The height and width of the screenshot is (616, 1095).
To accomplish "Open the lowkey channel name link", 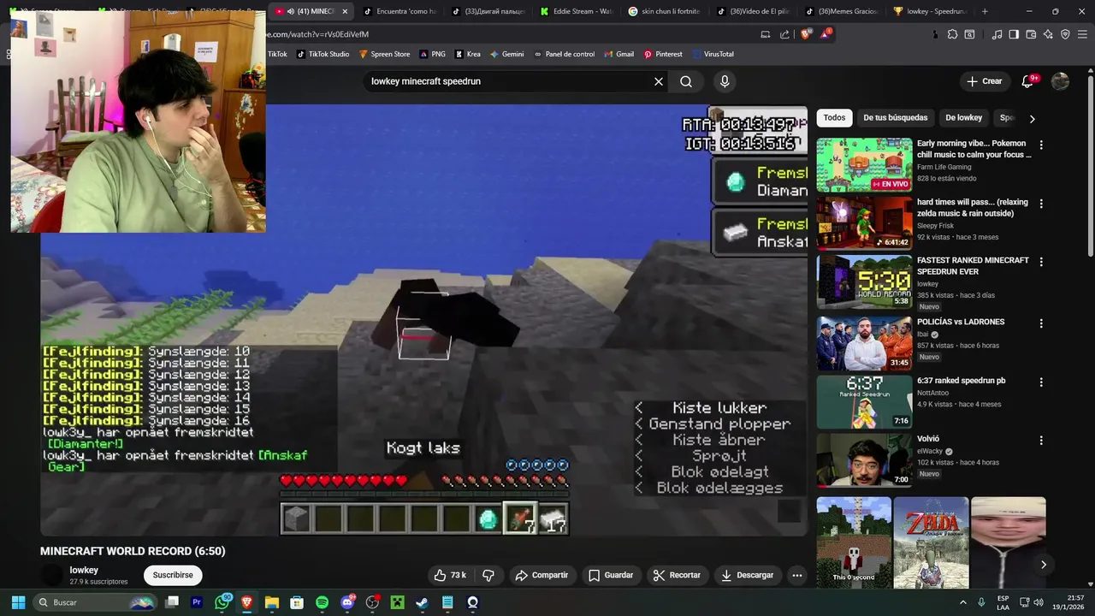I will pos(84,570).
